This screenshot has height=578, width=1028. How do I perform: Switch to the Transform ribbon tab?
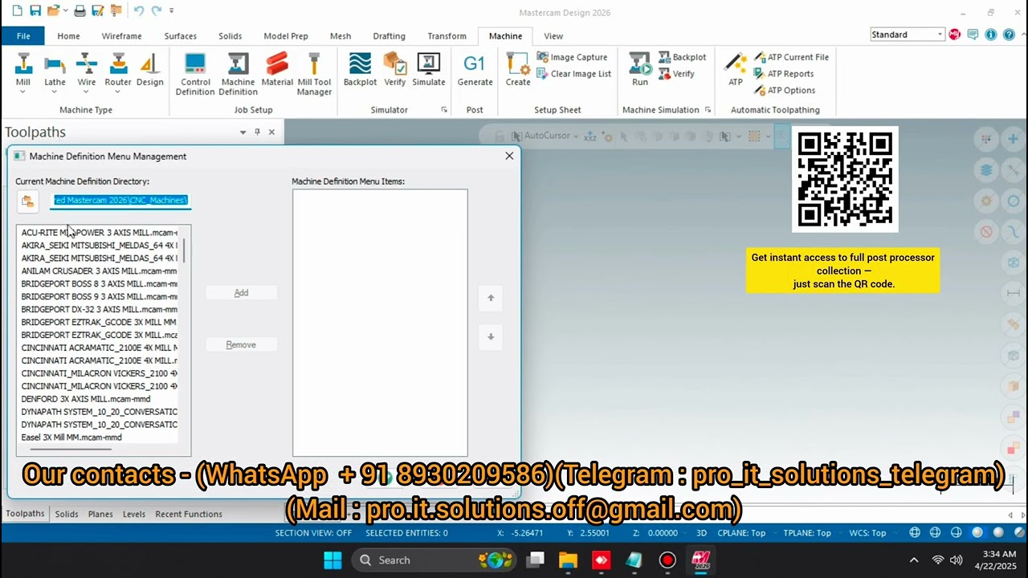pos(447,36)
